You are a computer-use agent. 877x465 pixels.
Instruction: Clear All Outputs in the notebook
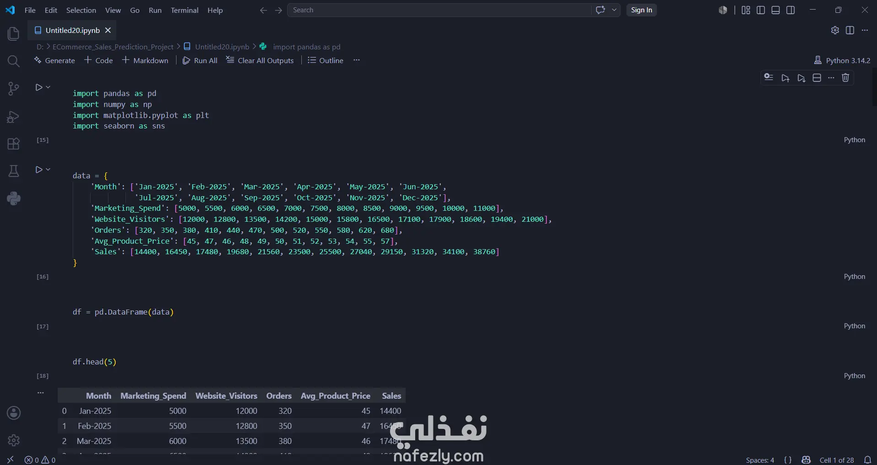(260, 60)
